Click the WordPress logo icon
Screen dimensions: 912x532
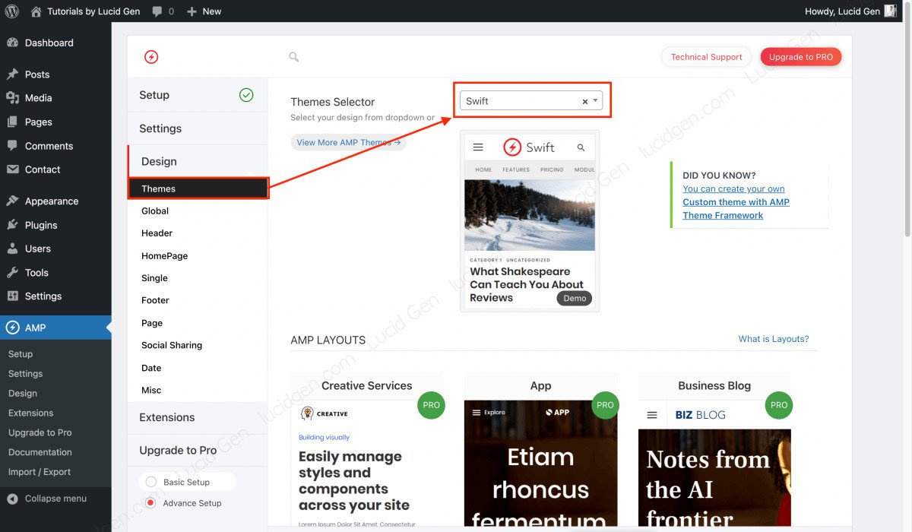(12, 11)
